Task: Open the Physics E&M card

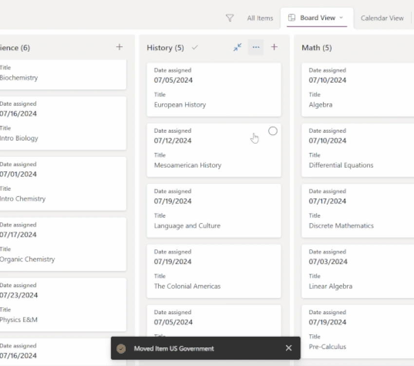Action: click(x=63, y=305)
